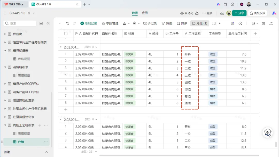Screen dimensions: 279x157
Task: Collapse the 创建 section chevron
Action: 47,152
